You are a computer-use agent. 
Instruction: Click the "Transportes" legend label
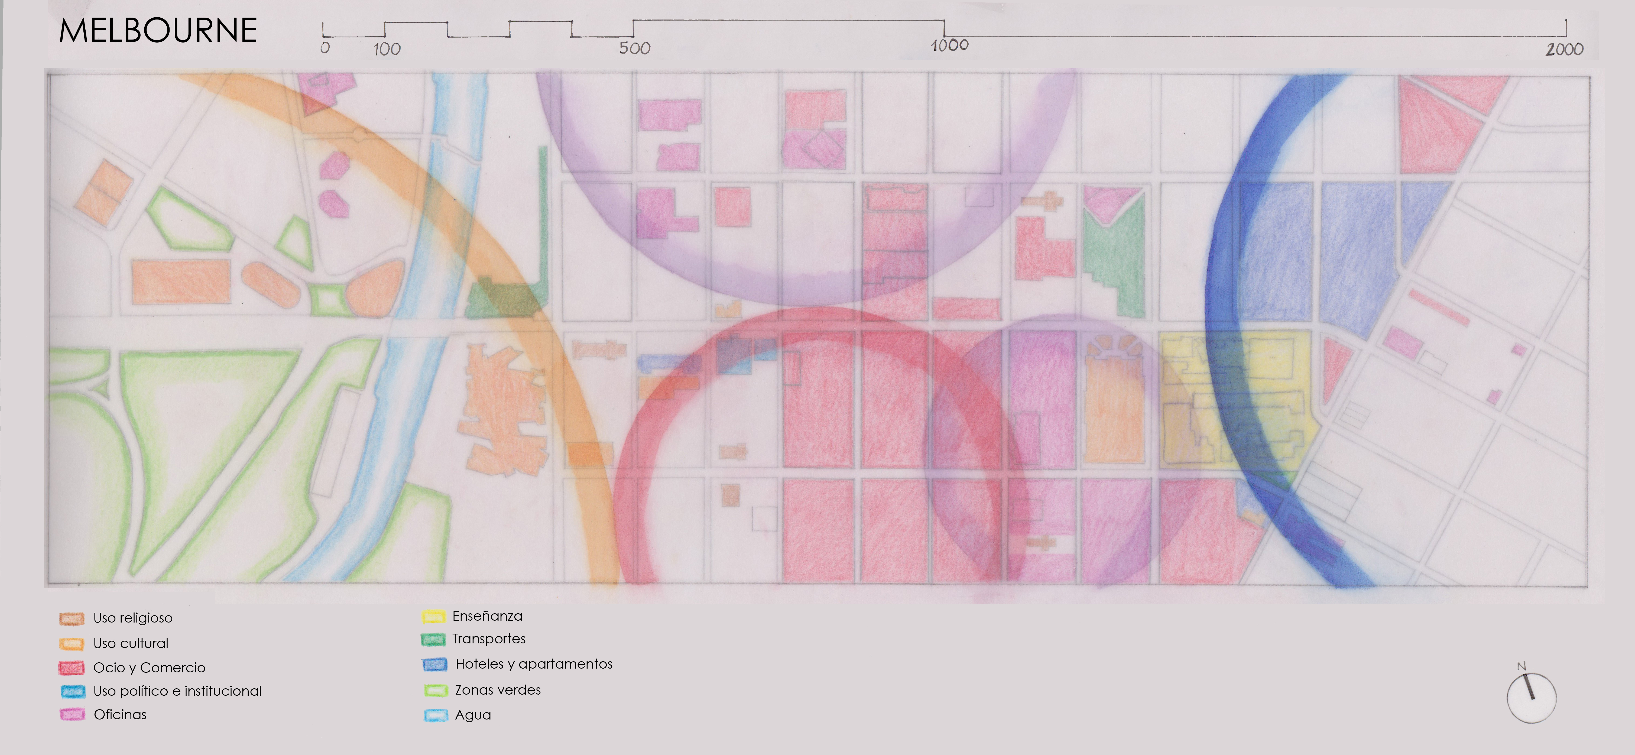point(489,639)
